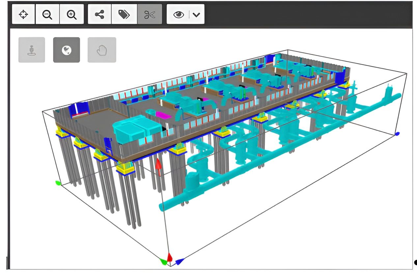Zoom in using the plus magnifier
The height and width of the screenshot is (273, 417).
[71, 15]
